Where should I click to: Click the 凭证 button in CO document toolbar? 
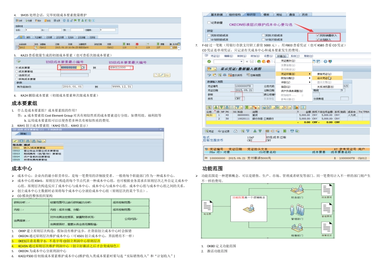click(x=209, y=131)
